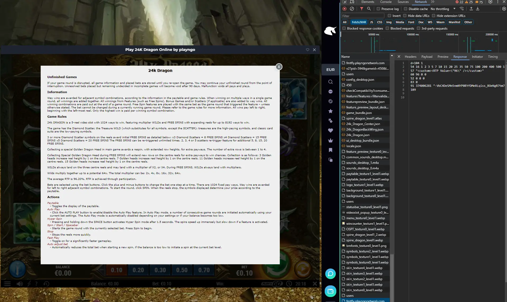Open sidebar heart icon
The width and height of the screenshot is (507, 302).
(331, 131)
